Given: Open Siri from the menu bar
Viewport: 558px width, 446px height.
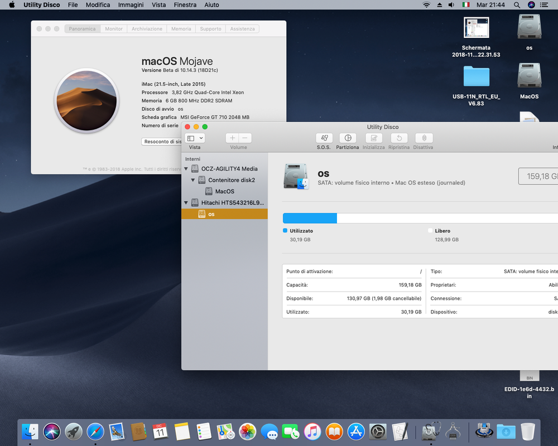Looking at the screenshot, I should click(x=531, y=4).
